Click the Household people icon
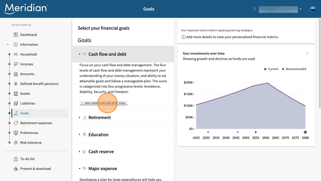Viewport: 321px width, 181px height. (16, 54)
